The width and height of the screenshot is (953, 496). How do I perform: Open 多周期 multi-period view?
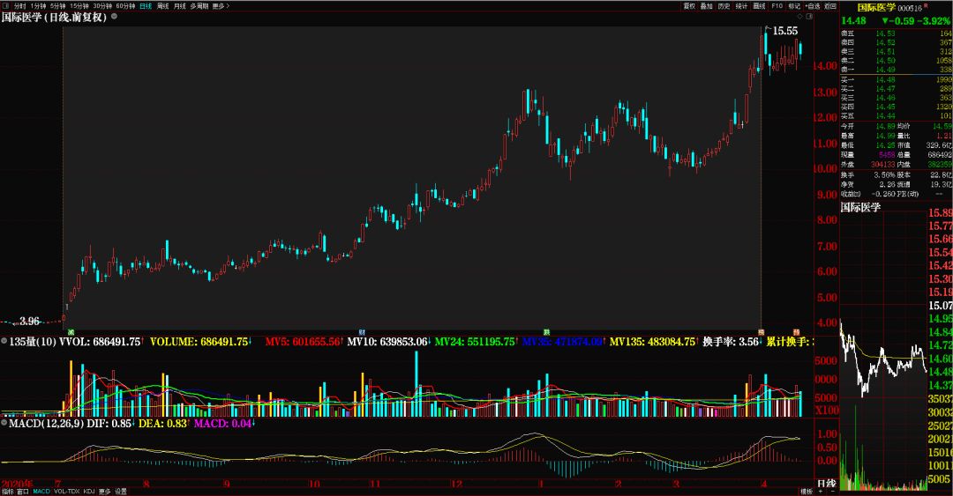pyautogui.click(x=199, y=6)
